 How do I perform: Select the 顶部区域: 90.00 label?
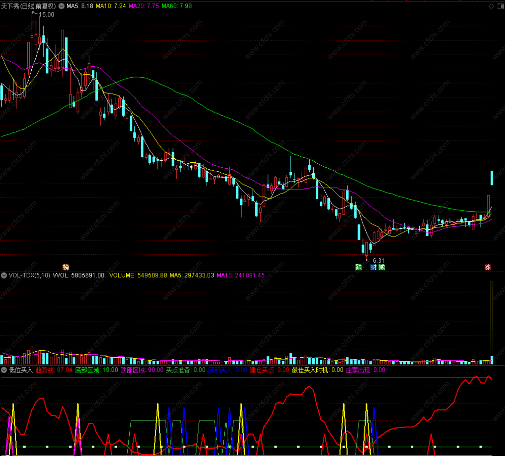(142, 370)
